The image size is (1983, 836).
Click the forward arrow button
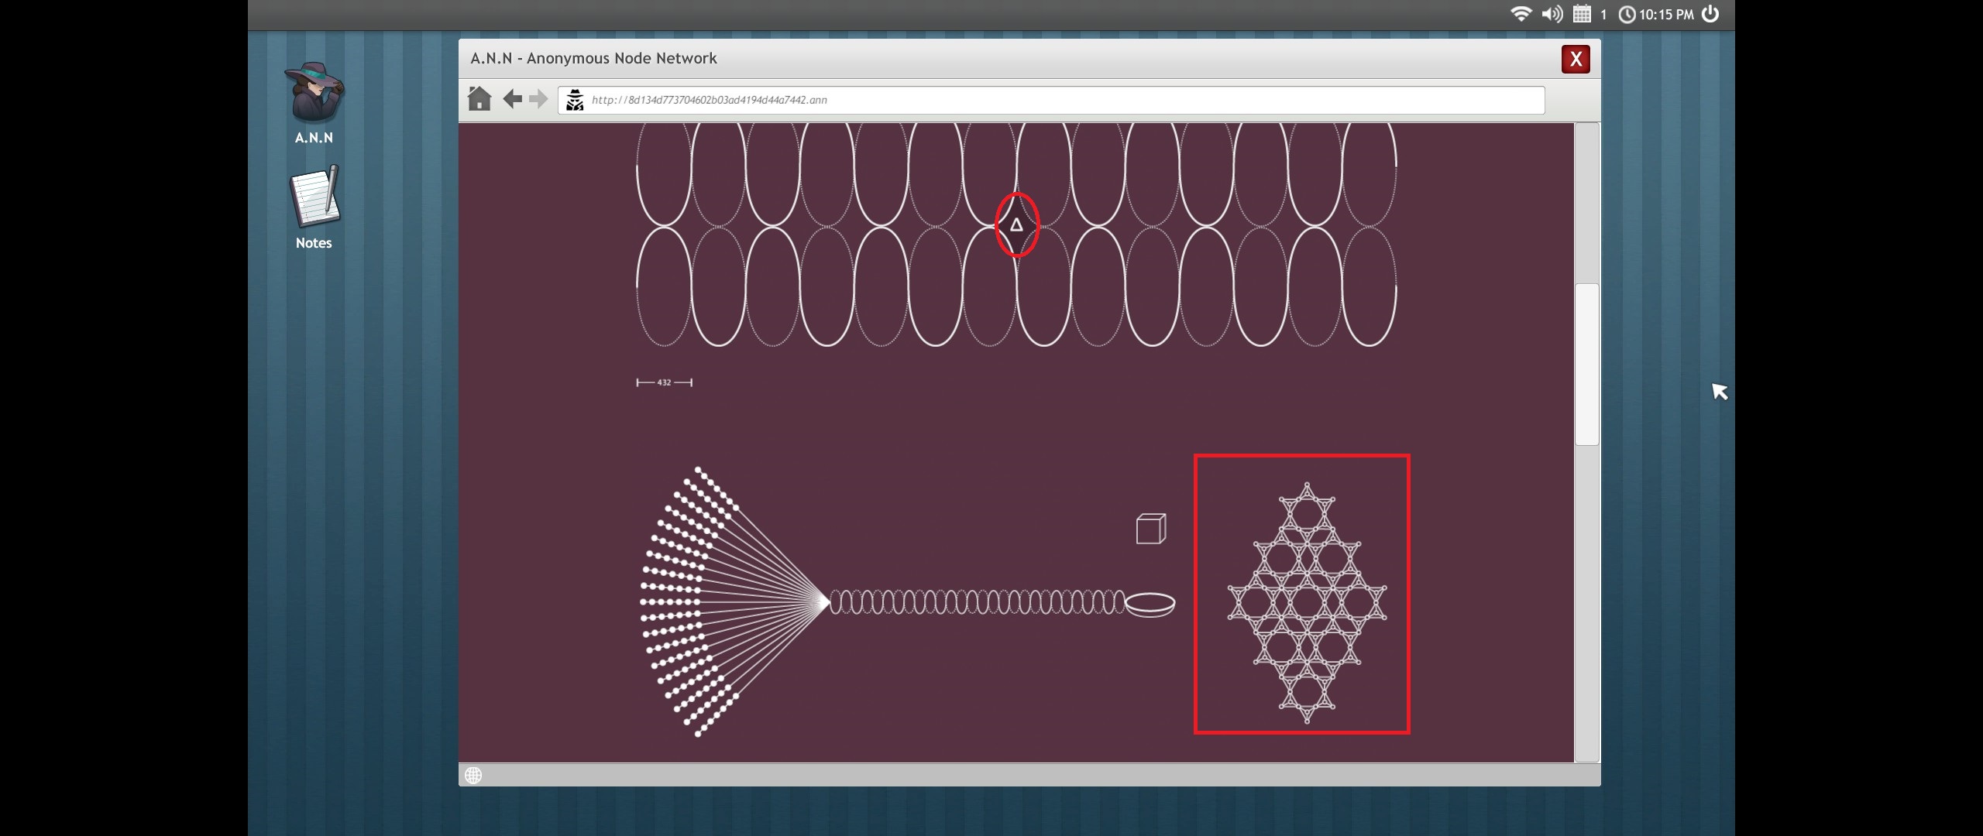pos(538,99)
